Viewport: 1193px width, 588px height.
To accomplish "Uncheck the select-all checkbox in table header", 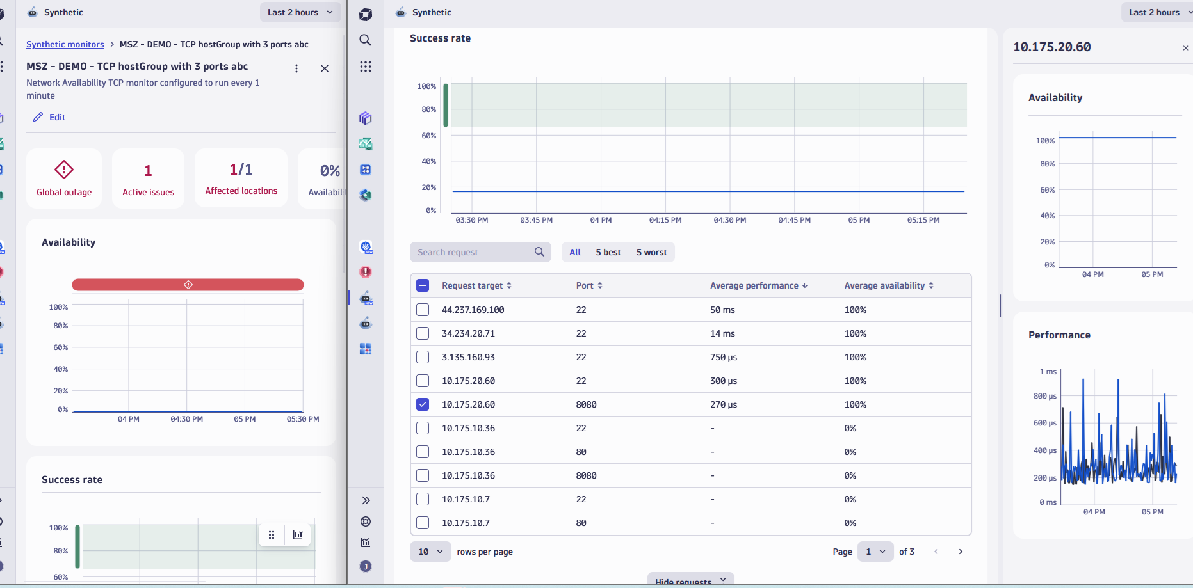I will point(423,285).
